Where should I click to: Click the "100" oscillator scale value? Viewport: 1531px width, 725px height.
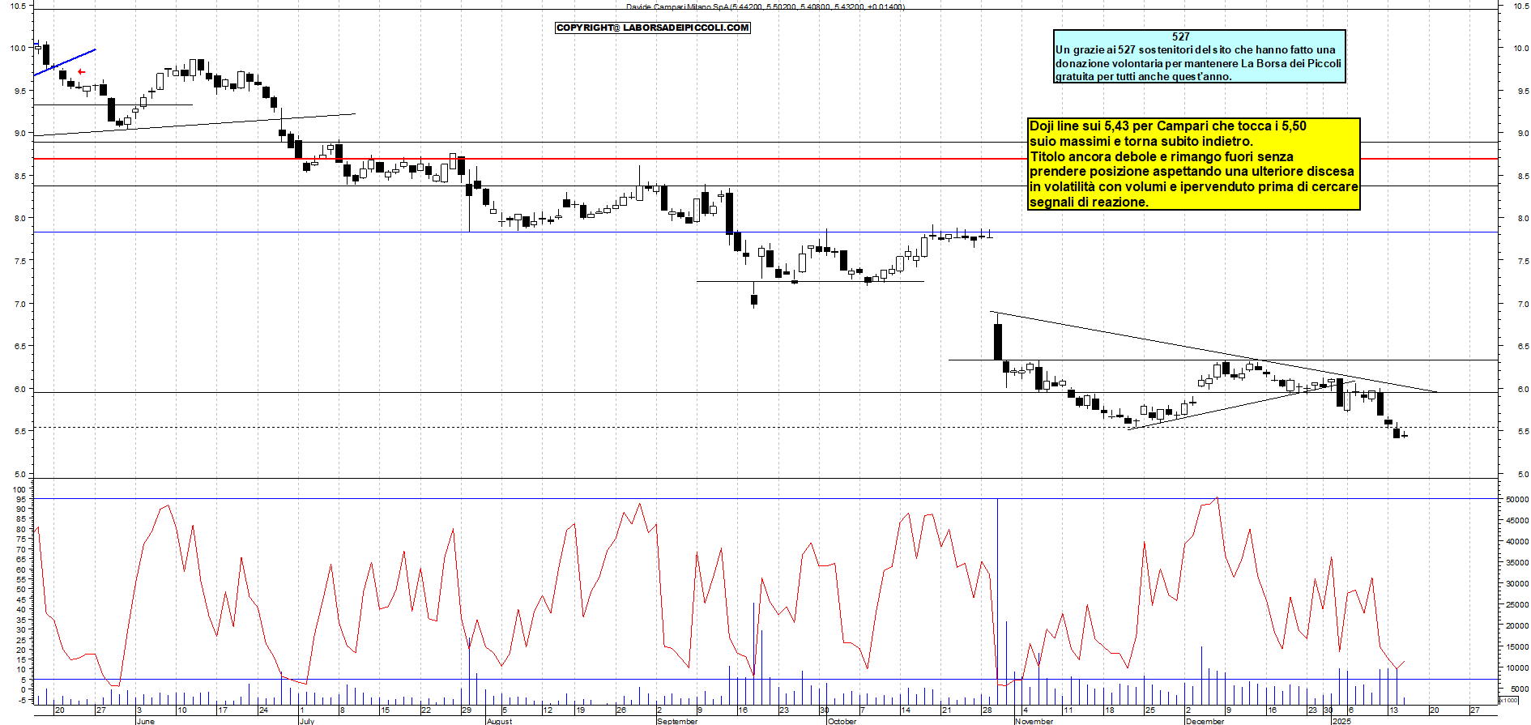(19, 490)
